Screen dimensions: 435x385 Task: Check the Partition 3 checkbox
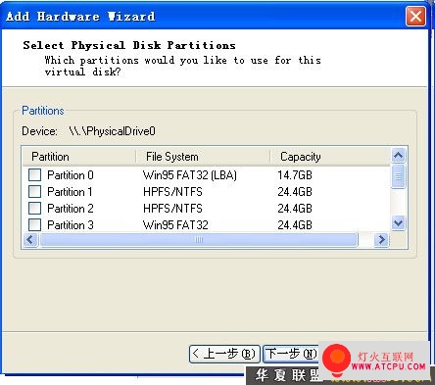point(34,224)
